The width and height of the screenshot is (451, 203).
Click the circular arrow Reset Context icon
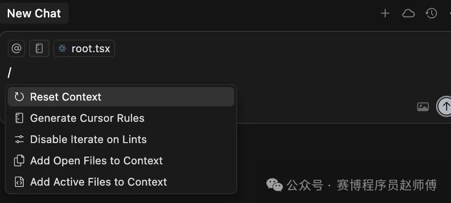(19, 97)
